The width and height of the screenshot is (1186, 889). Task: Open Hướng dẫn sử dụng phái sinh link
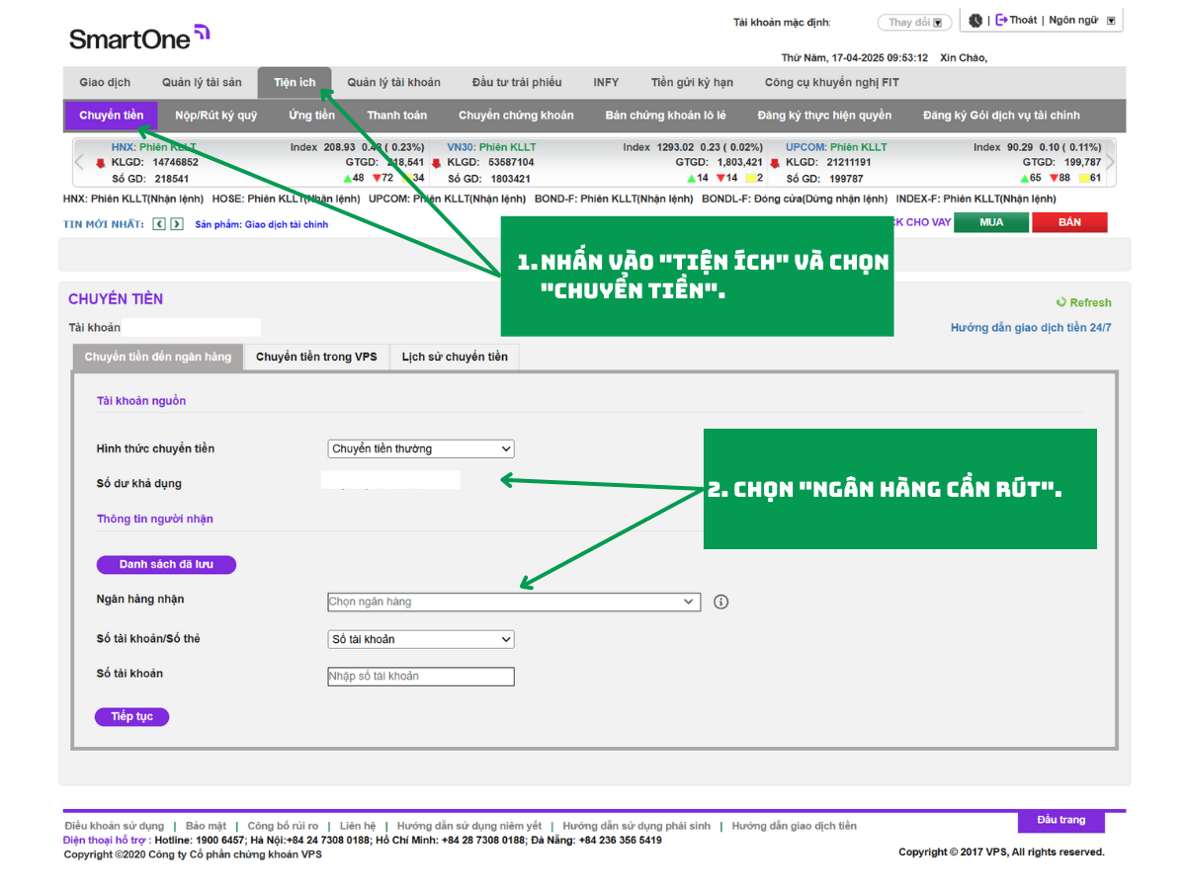click(x=636, y=826)
